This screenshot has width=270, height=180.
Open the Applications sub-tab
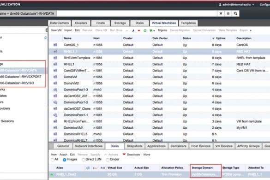156,146
